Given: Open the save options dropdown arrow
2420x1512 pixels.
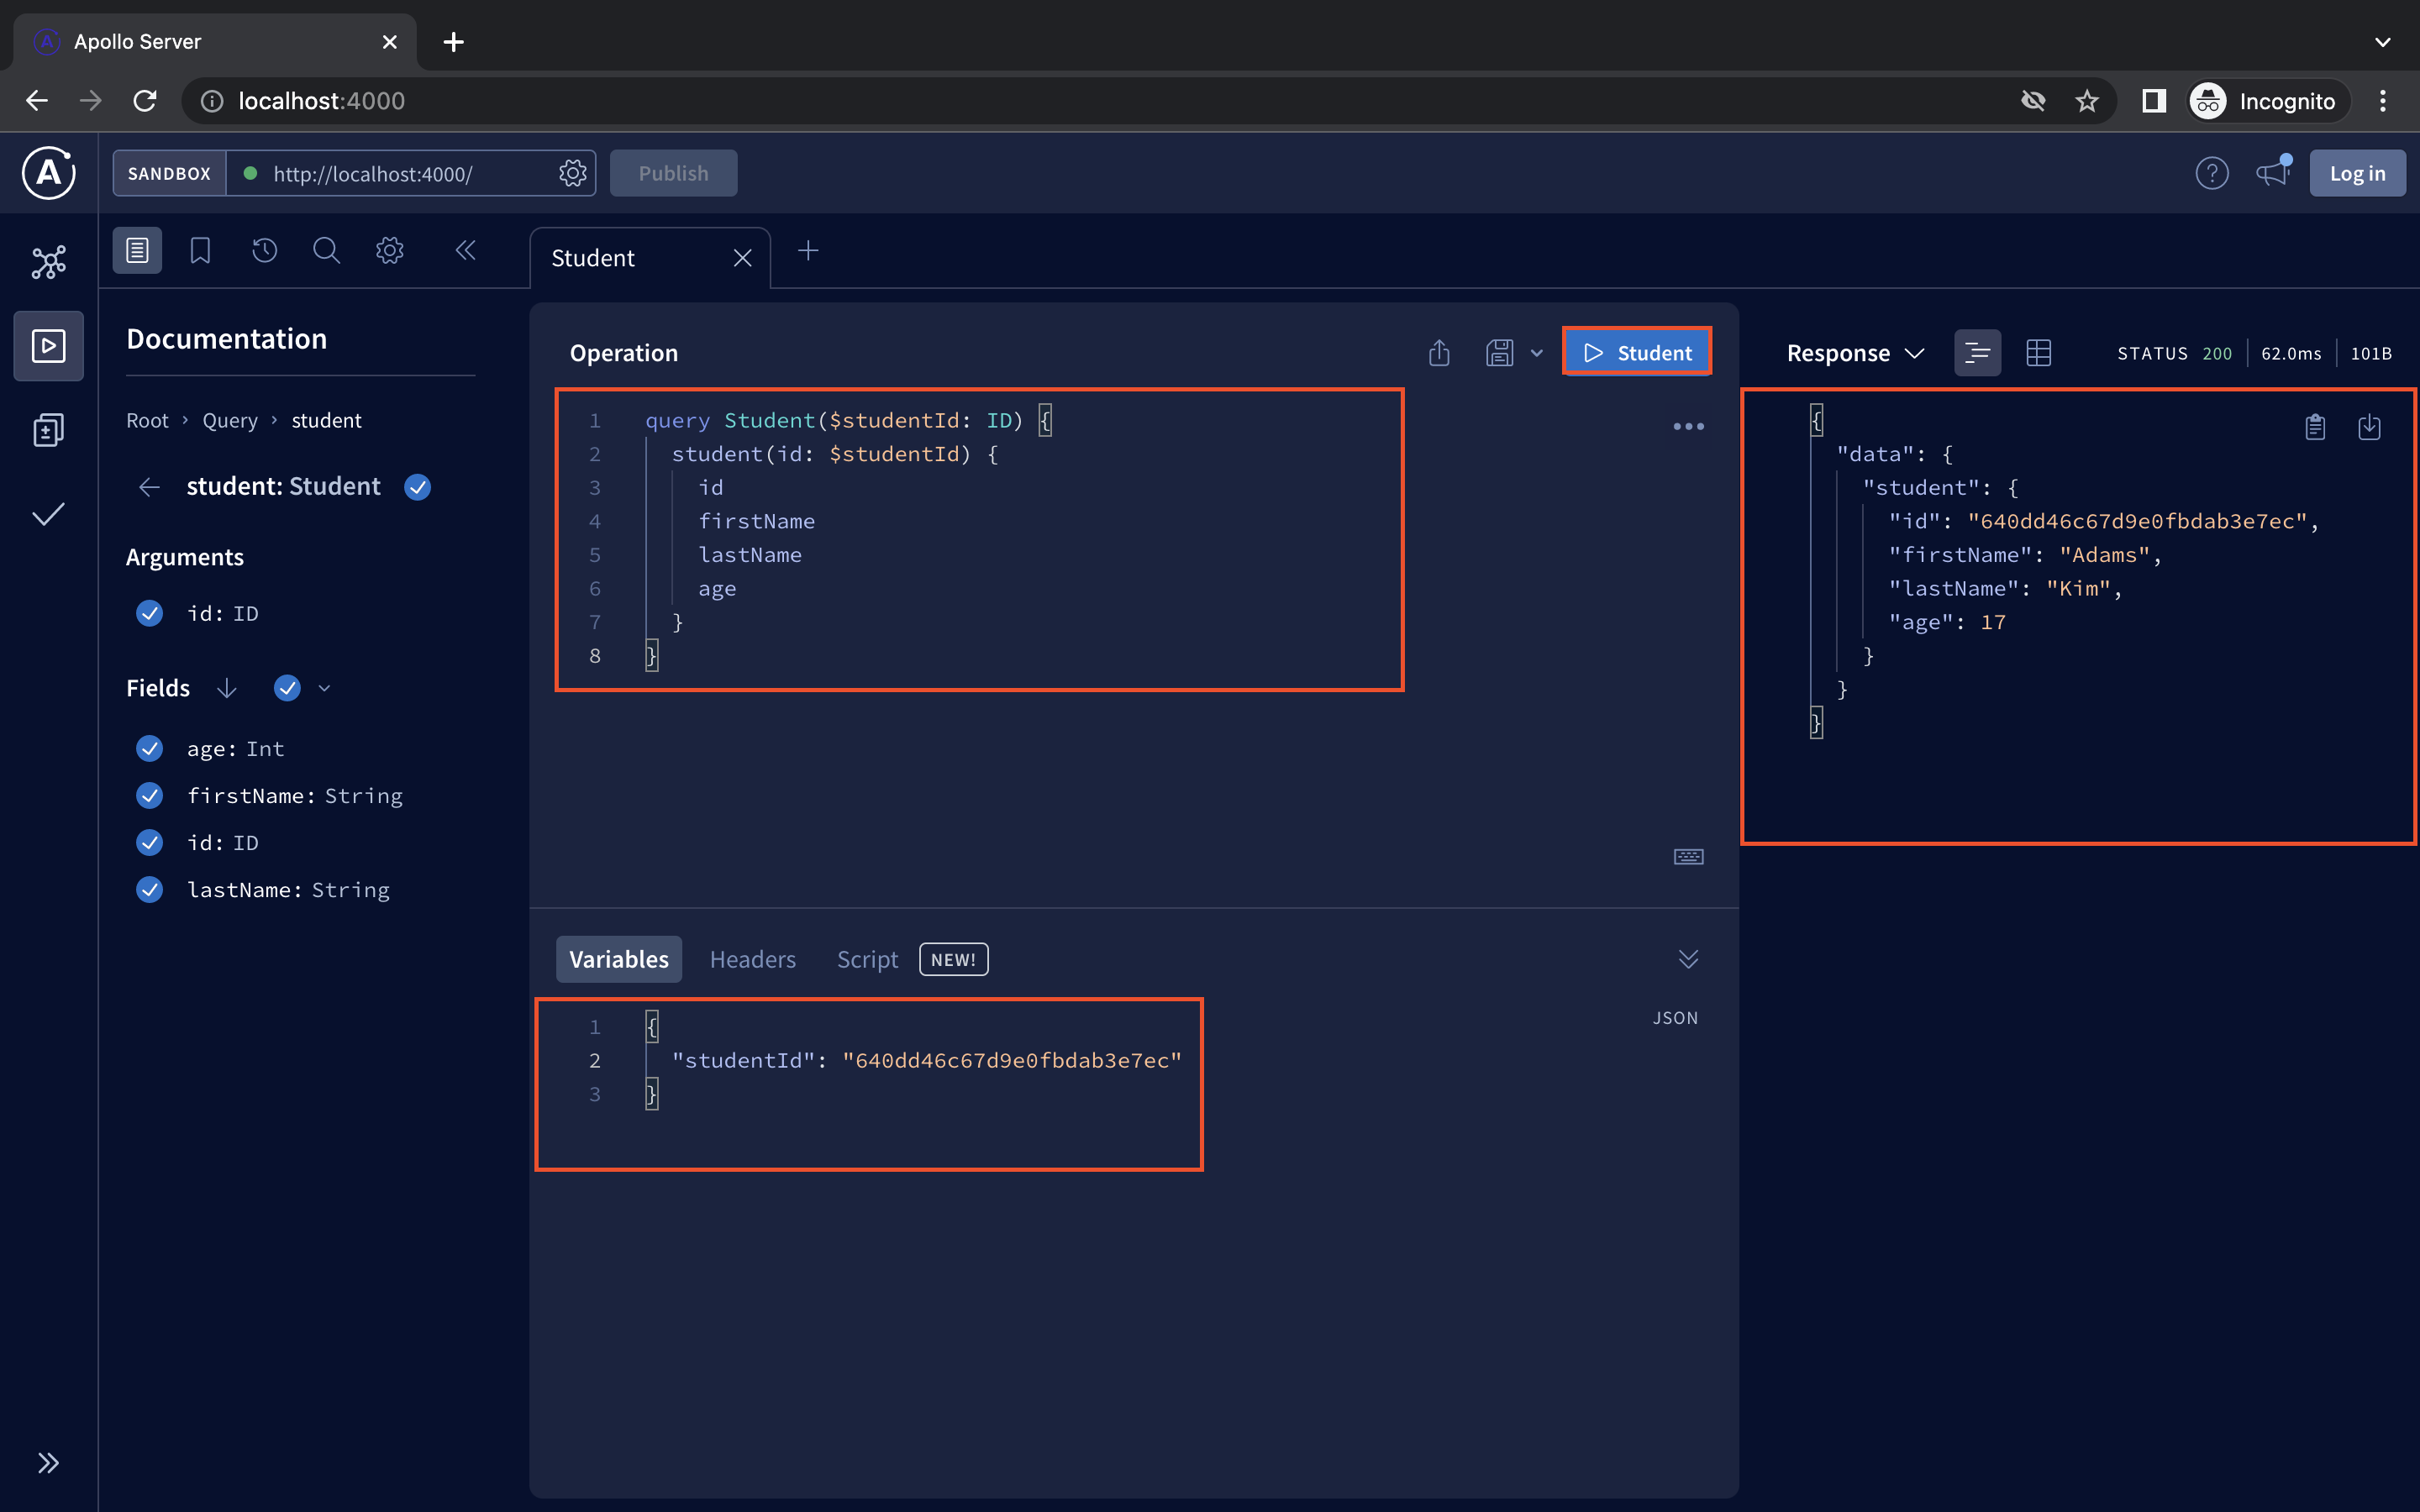Looking at the screenshot, I should click(x=1537, y=353).
